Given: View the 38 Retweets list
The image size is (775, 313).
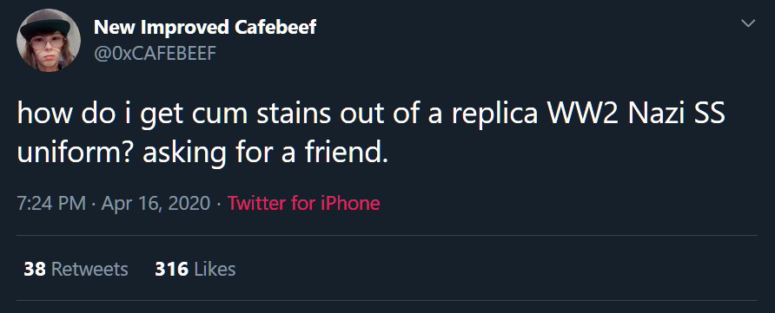Looking at the screenshot, I should point(76,269).
